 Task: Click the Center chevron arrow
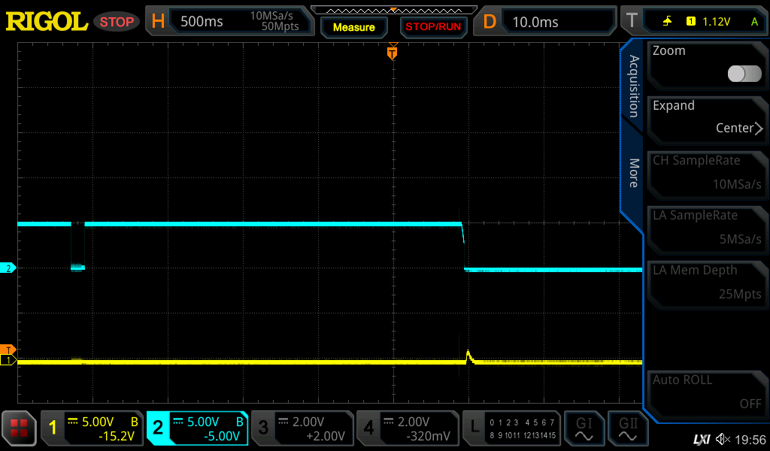click(x=759, y=129)
